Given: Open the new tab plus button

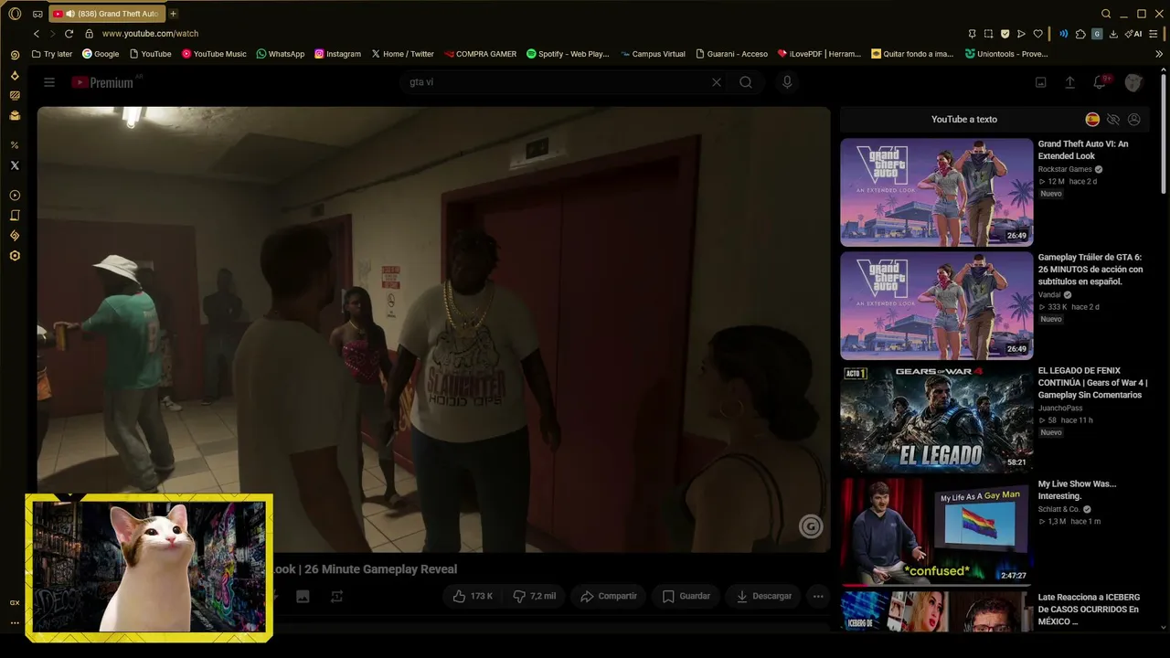Looking at the screenshot, I should coord(173,14).
